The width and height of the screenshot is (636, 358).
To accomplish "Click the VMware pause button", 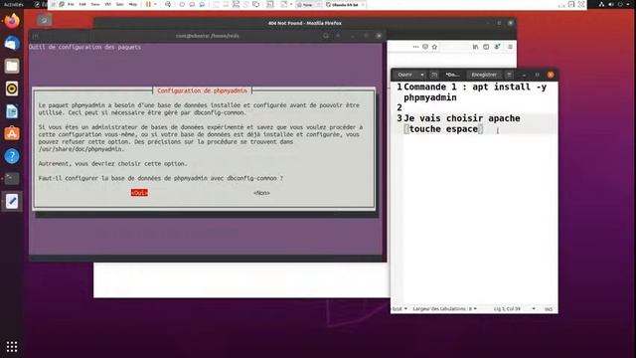I will (148, 4).
